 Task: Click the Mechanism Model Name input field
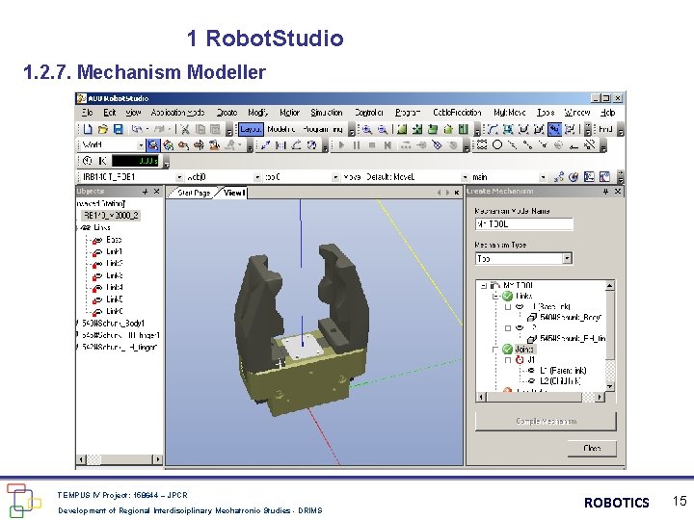click(x=524, y=224)
